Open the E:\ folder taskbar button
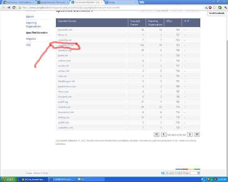Image resolution: width=228 pixels, height=182 pixels. point(90,180)
